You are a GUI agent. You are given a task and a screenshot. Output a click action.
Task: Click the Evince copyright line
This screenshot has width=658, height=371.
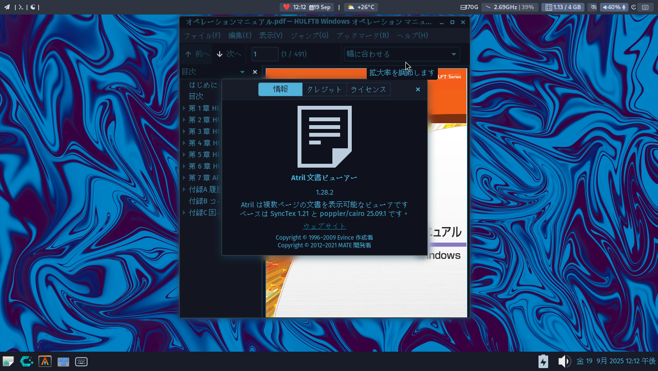tap(325, 238)
